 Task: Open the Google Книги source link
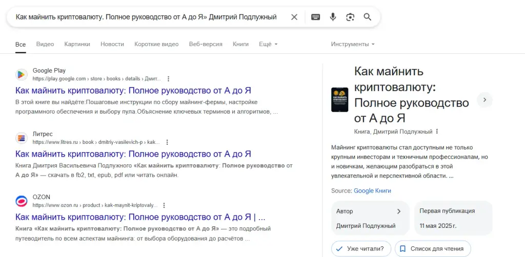pos(372,191)
